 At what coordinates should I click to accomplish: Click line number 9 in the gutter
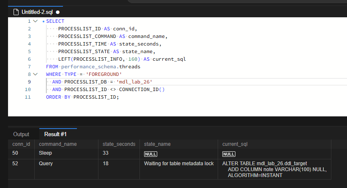click(29, 82)
